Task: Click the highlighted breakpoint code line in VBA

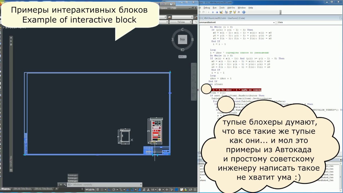Action: point(236,90)
